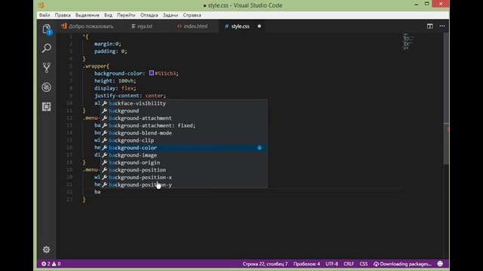Click on 'justify-content: center;' line

tap(130, 96)
